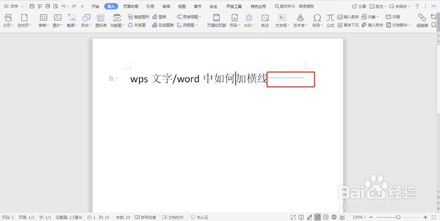
Task: Toggle eye protection mode icon
Action: point(342,217)
